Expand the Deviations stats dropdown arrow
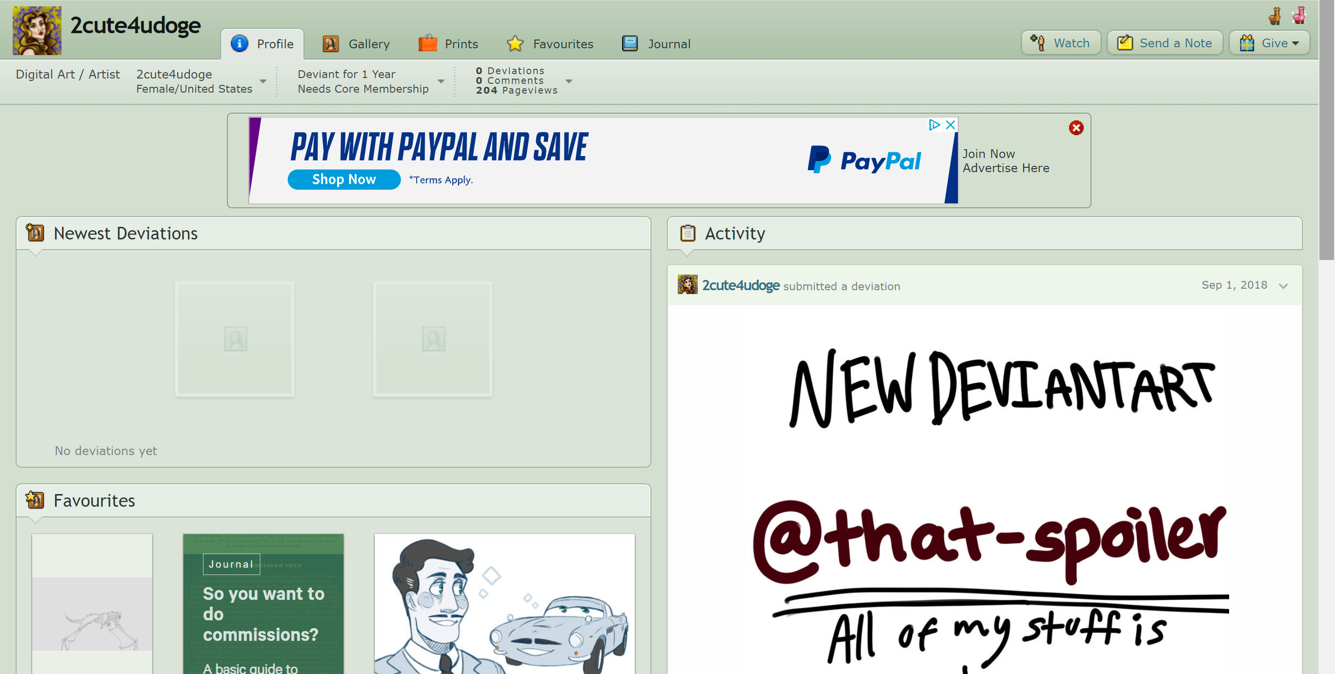Viewport: 1335px width, 674px height. coord(569,81)
